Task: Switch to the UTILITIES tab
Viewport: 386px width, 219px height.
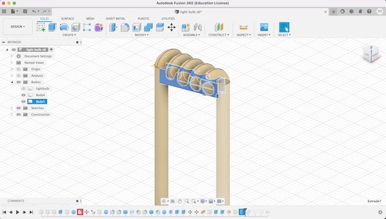Action: (168, 19)
